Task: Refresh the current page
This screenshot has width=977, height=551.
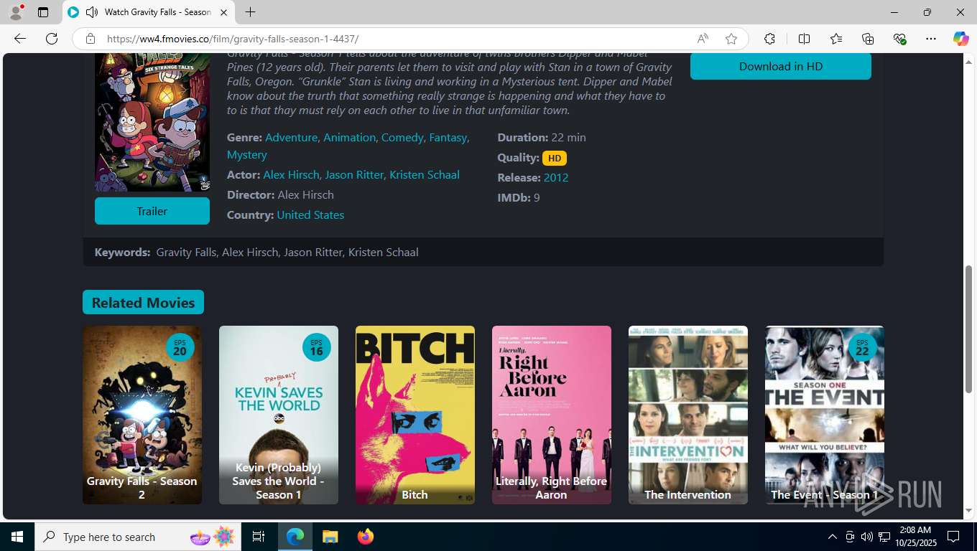Action: [x=52, y=39]
